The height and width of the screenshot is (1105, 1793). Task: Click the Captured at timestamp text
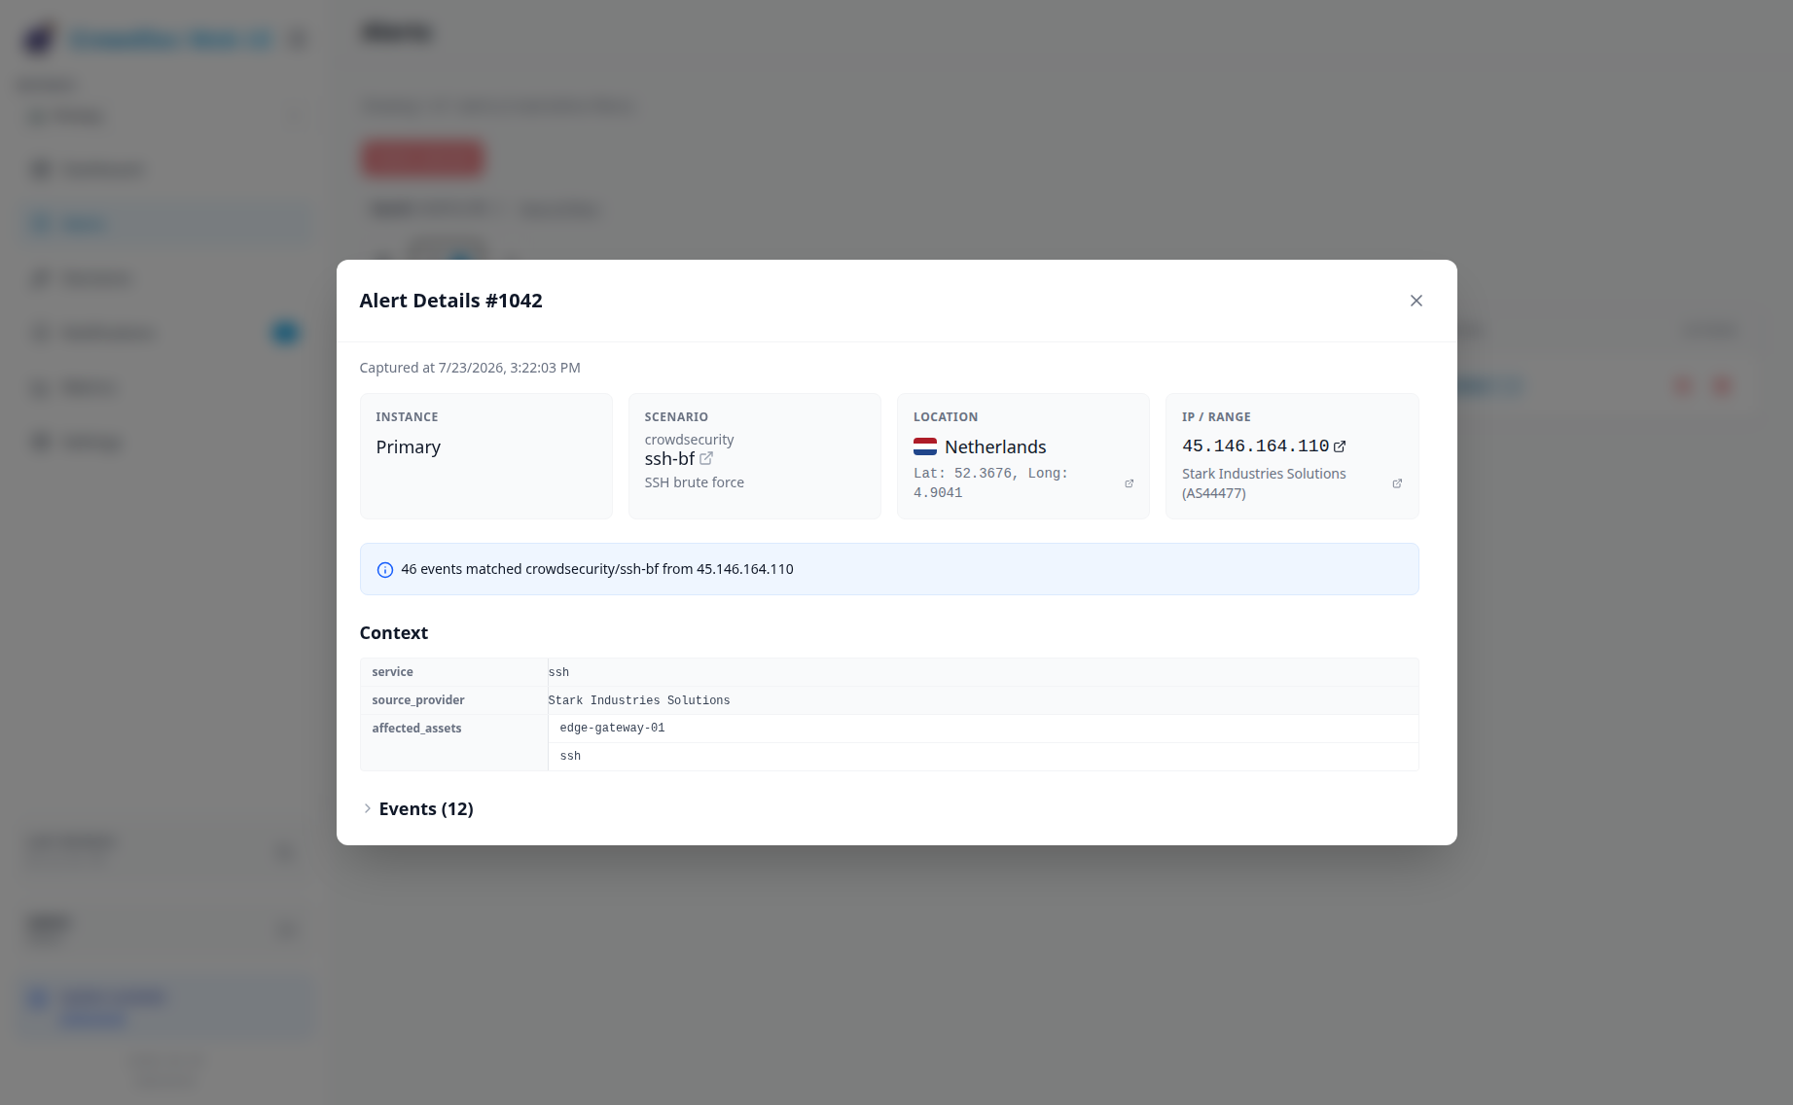point(470,368)
